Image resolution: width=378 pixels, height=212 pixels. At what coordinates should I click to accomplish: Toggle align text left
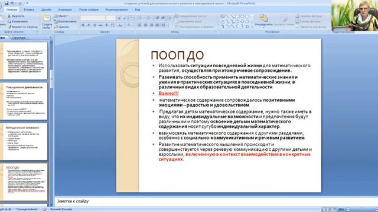click(x=140, y=25)
